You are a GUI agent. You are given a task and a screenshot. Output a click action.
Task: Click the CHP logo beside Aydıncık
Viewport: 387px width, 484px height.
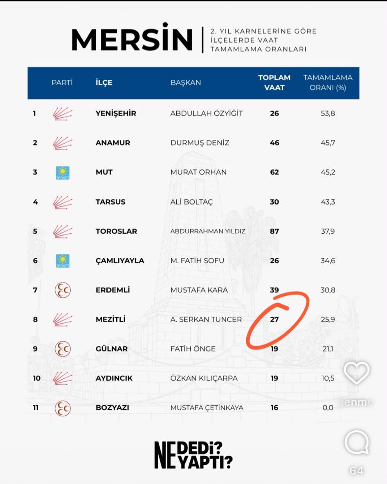(62, 378)
